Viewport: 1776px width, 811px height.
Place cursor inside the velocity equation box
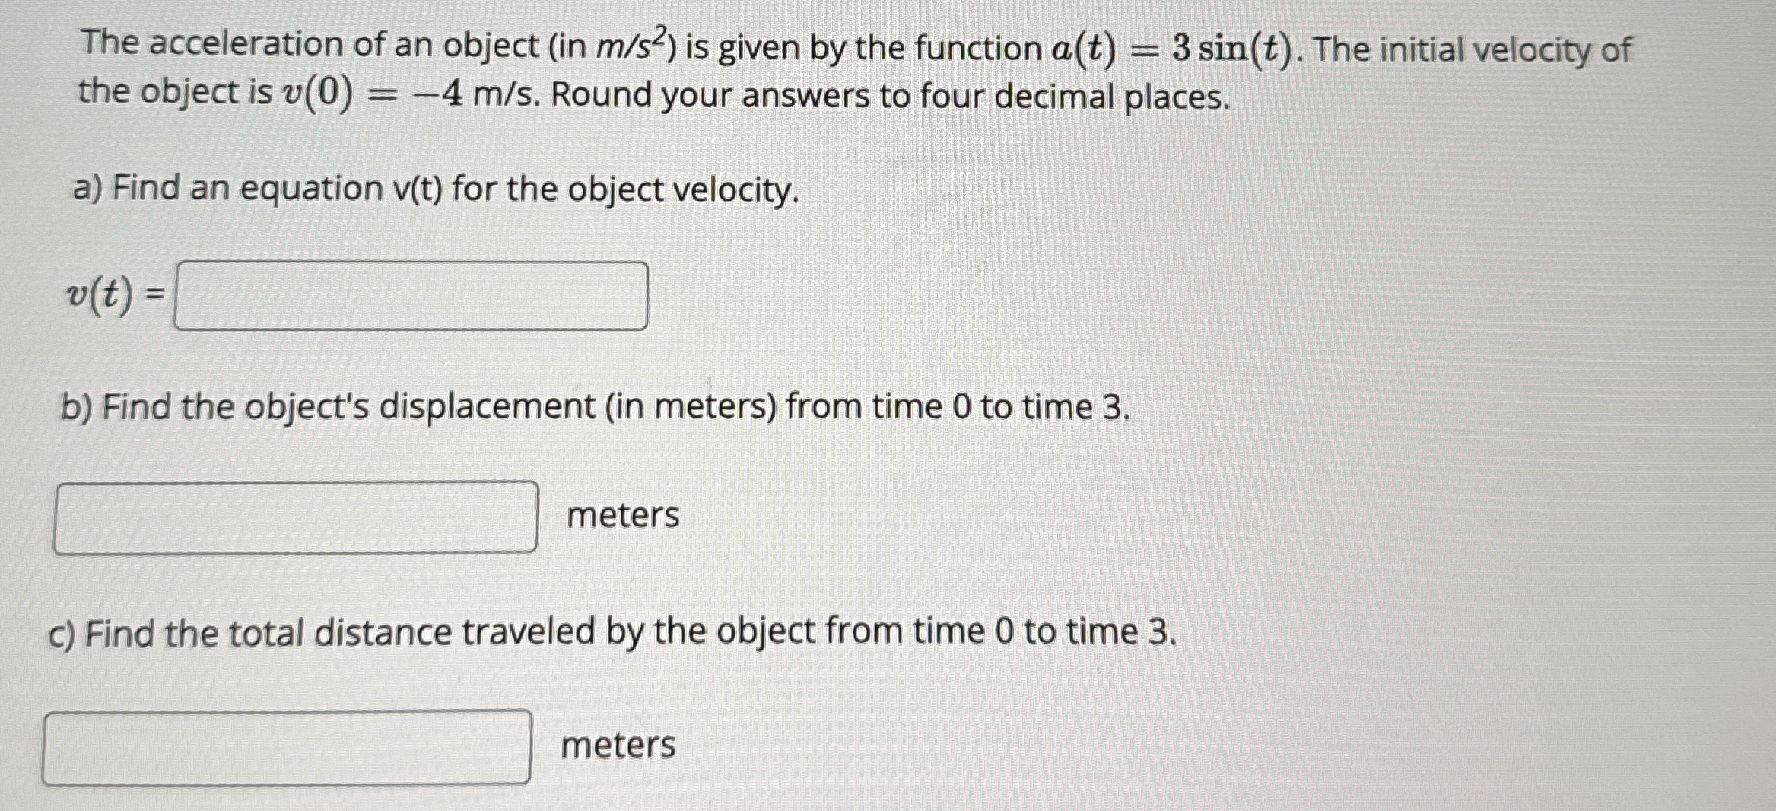411,297
